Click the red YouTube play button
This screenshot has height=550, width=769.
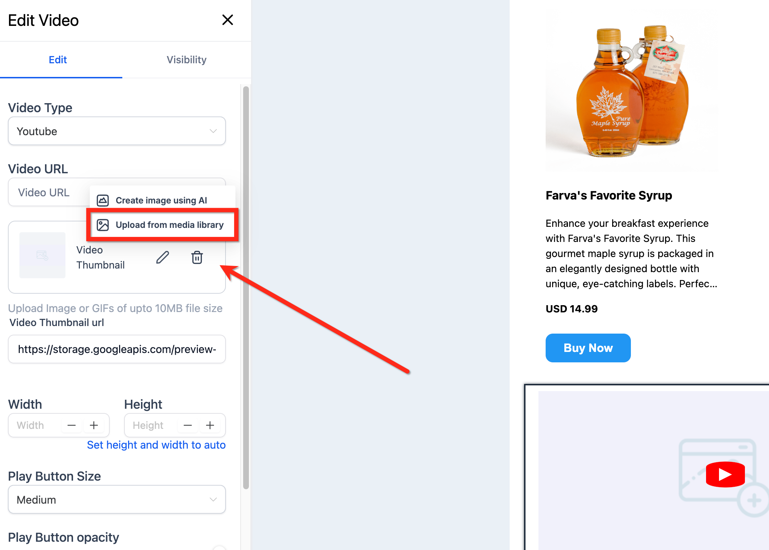click(725, 474)
